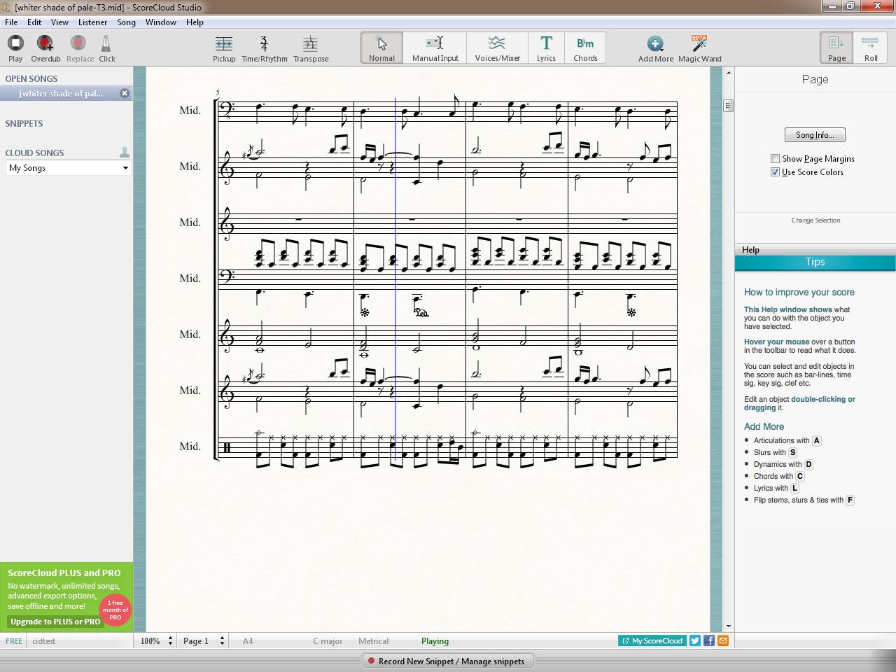Expand the My Songs dropdown
The height and width of the screenshot is (672, 896).
pyautogui.click(x=125, y=168)
